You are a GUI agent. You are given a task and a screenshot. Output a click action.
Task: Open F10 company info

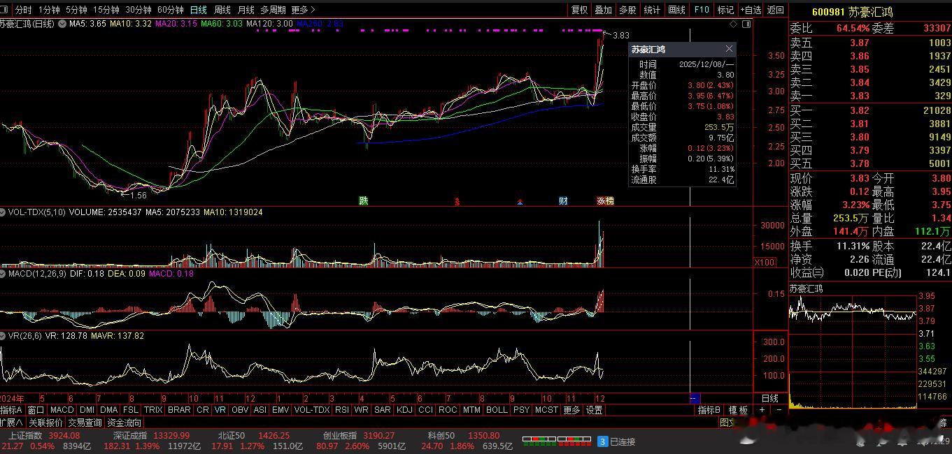[702, 10]
